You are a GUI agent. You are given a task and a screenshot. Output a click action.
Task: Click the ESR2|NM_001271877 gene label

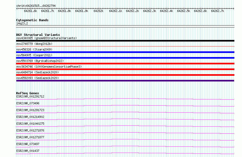click(x=30, y=137)
